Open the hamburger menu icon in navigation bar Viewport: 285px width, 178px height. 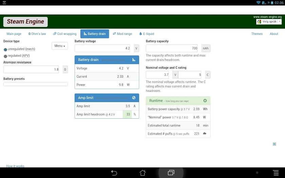pyautogui.click(x=276, y=173)
